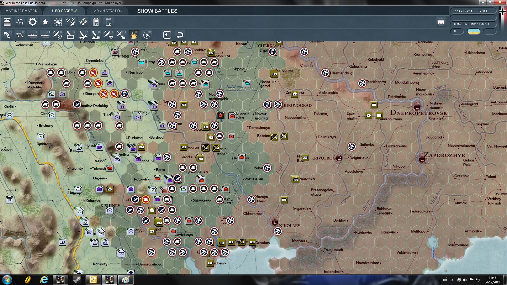Click the Krivoi Rog city label

click(323, 158)
